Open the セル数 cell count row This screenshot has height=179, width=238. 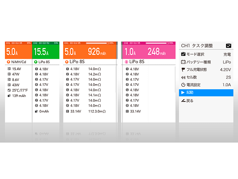pos(206,77)
